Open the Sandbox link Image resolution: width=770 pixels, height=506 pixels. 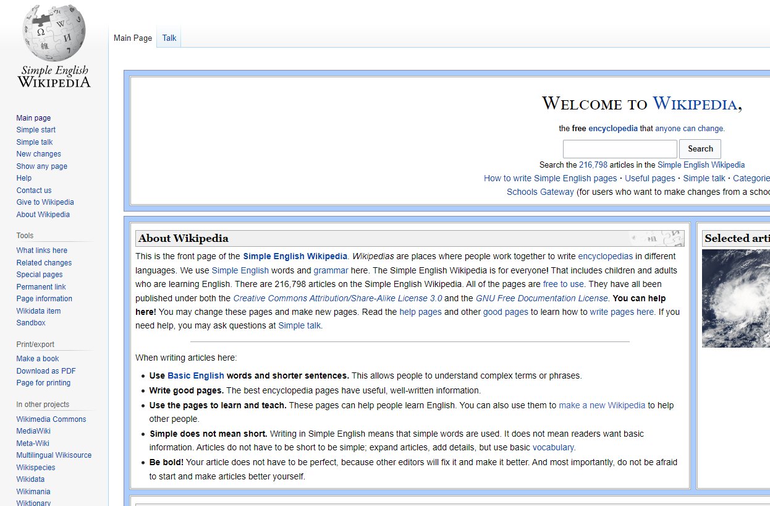click(31, 323)
